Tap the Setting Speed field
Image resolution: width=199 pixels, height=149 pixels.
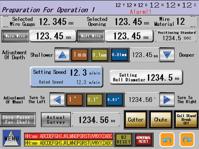tap(67, 77)
